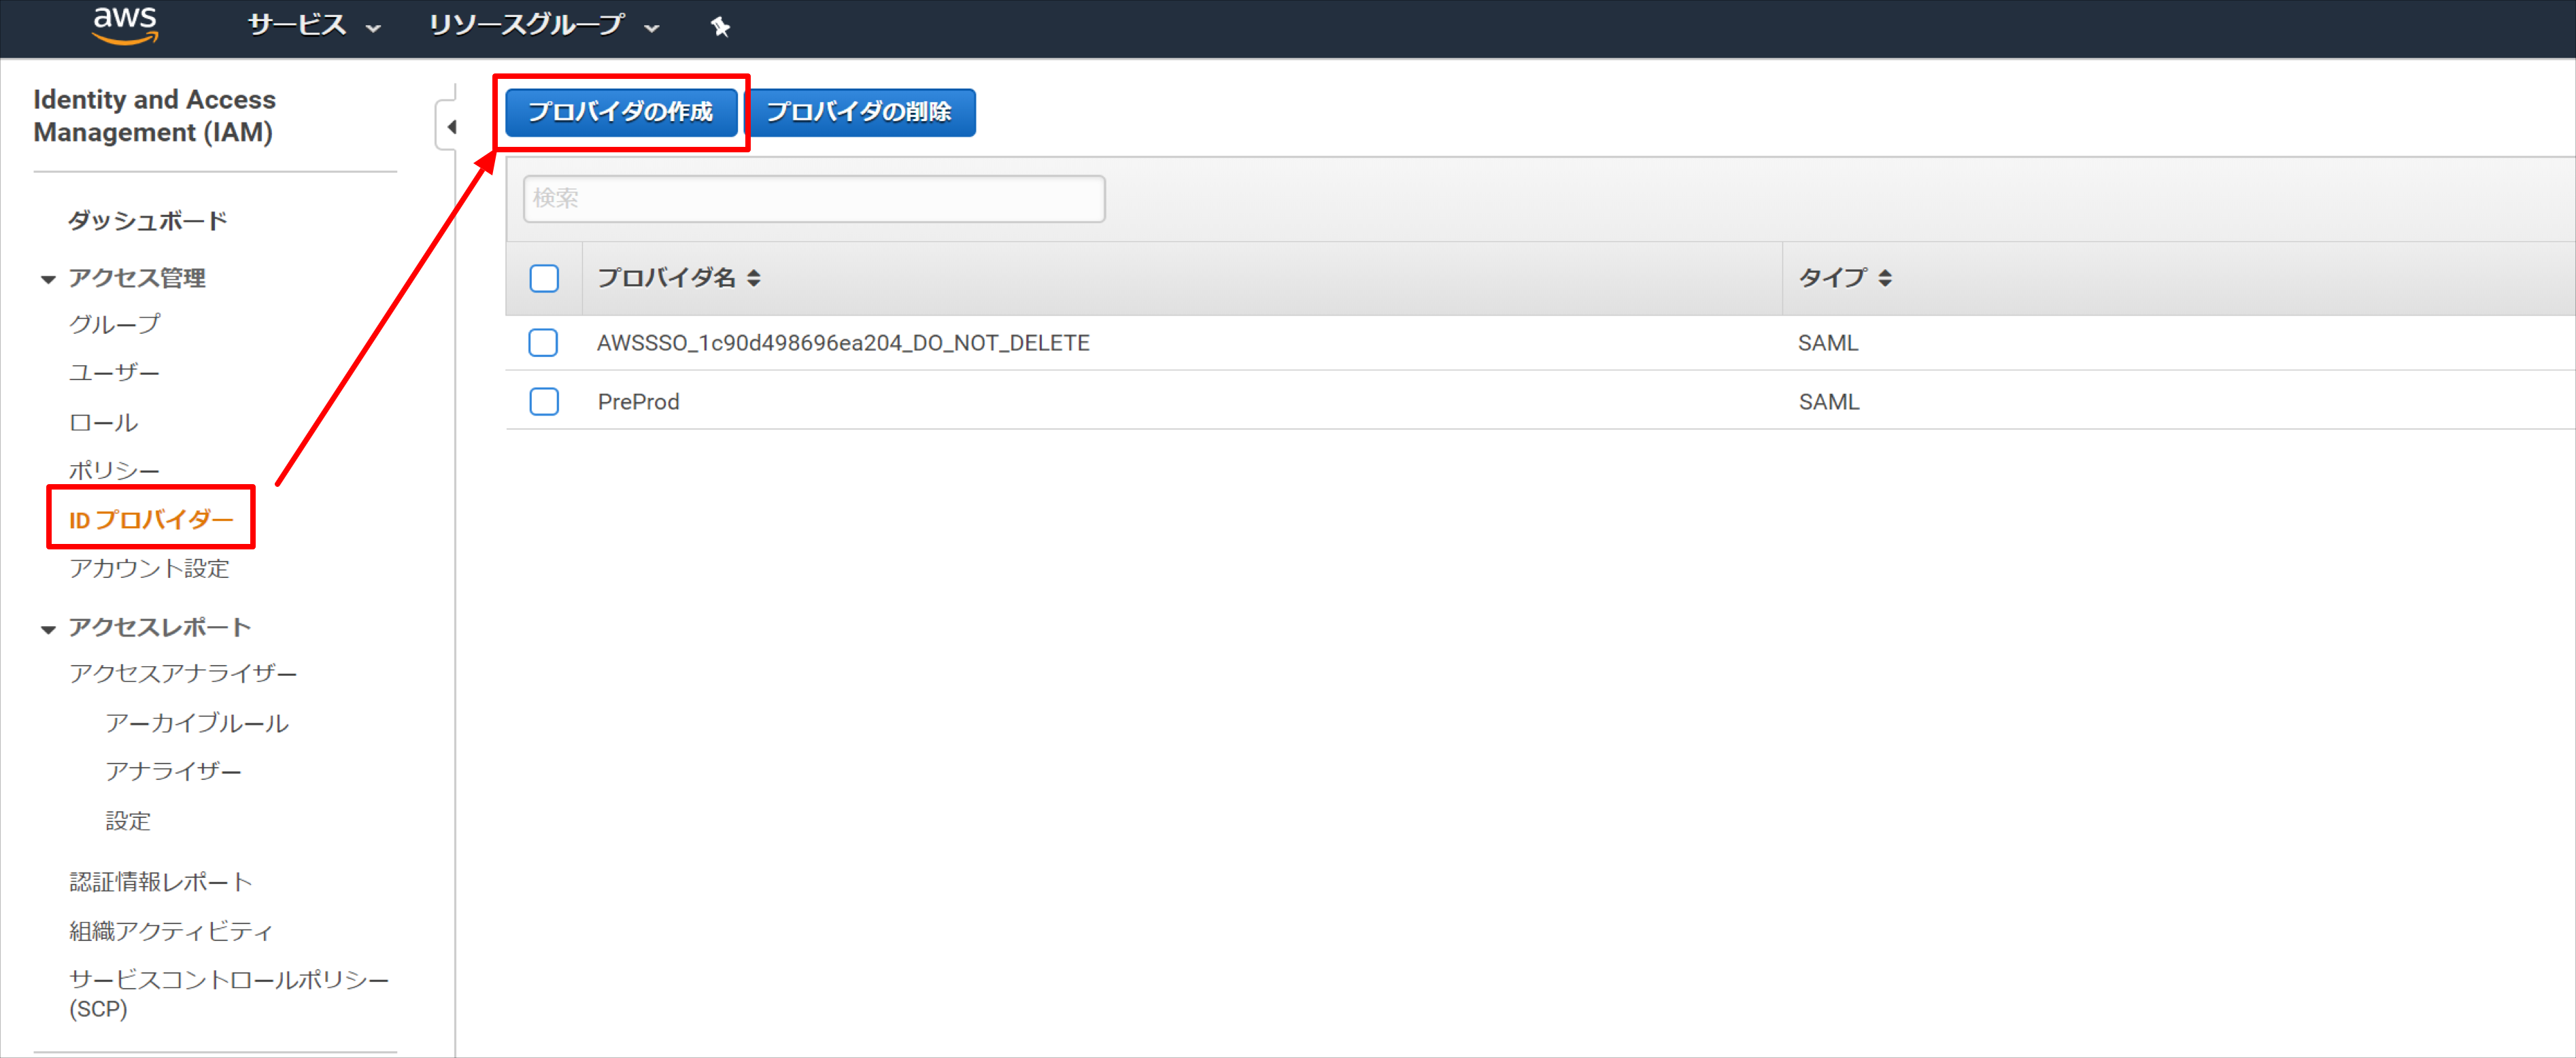Screen dimensions: 2576x1058
Task: Click the AWSSSO_1c90d498696ea204_DO_NOT_DELETE provider name
Action: (x=843, y=343)
